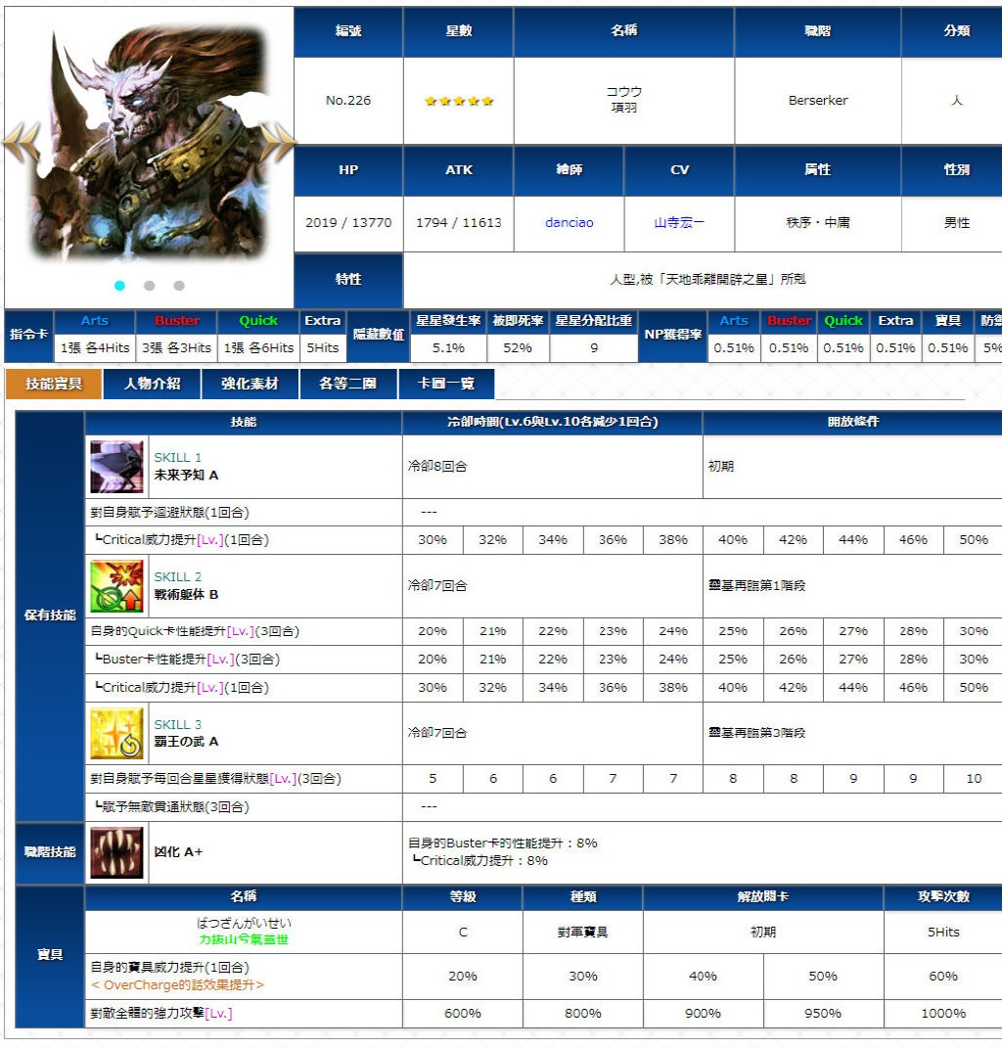
Task: Open the 技能寶具 tab
Action: click(x=54, y=384)
